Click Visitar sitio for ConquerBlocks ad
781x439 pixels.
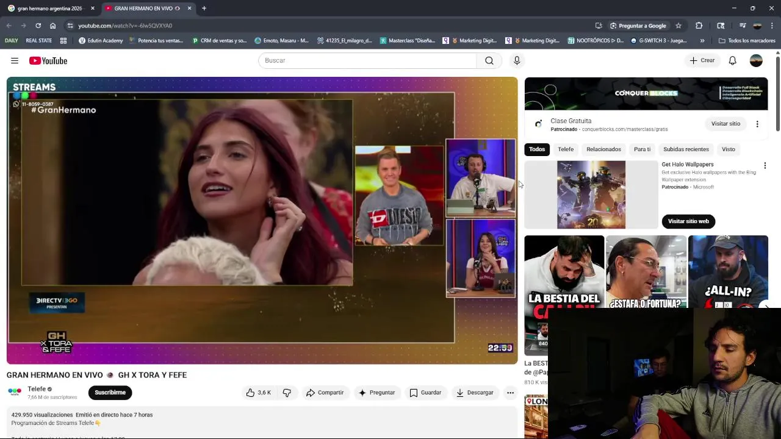click(x=725, y=124)
